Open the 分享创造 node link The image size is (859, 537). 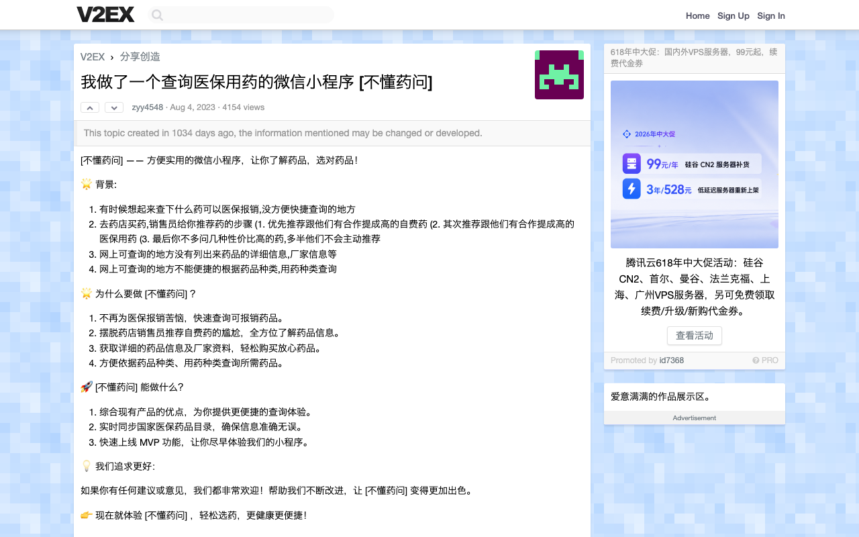pos(140,56)
